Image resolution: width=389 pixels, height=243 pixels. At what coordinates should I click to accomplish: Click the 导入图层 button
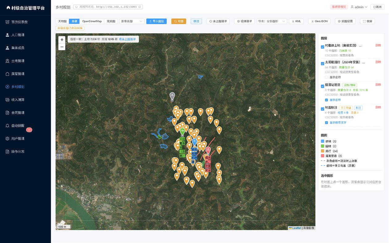[157, 21]
